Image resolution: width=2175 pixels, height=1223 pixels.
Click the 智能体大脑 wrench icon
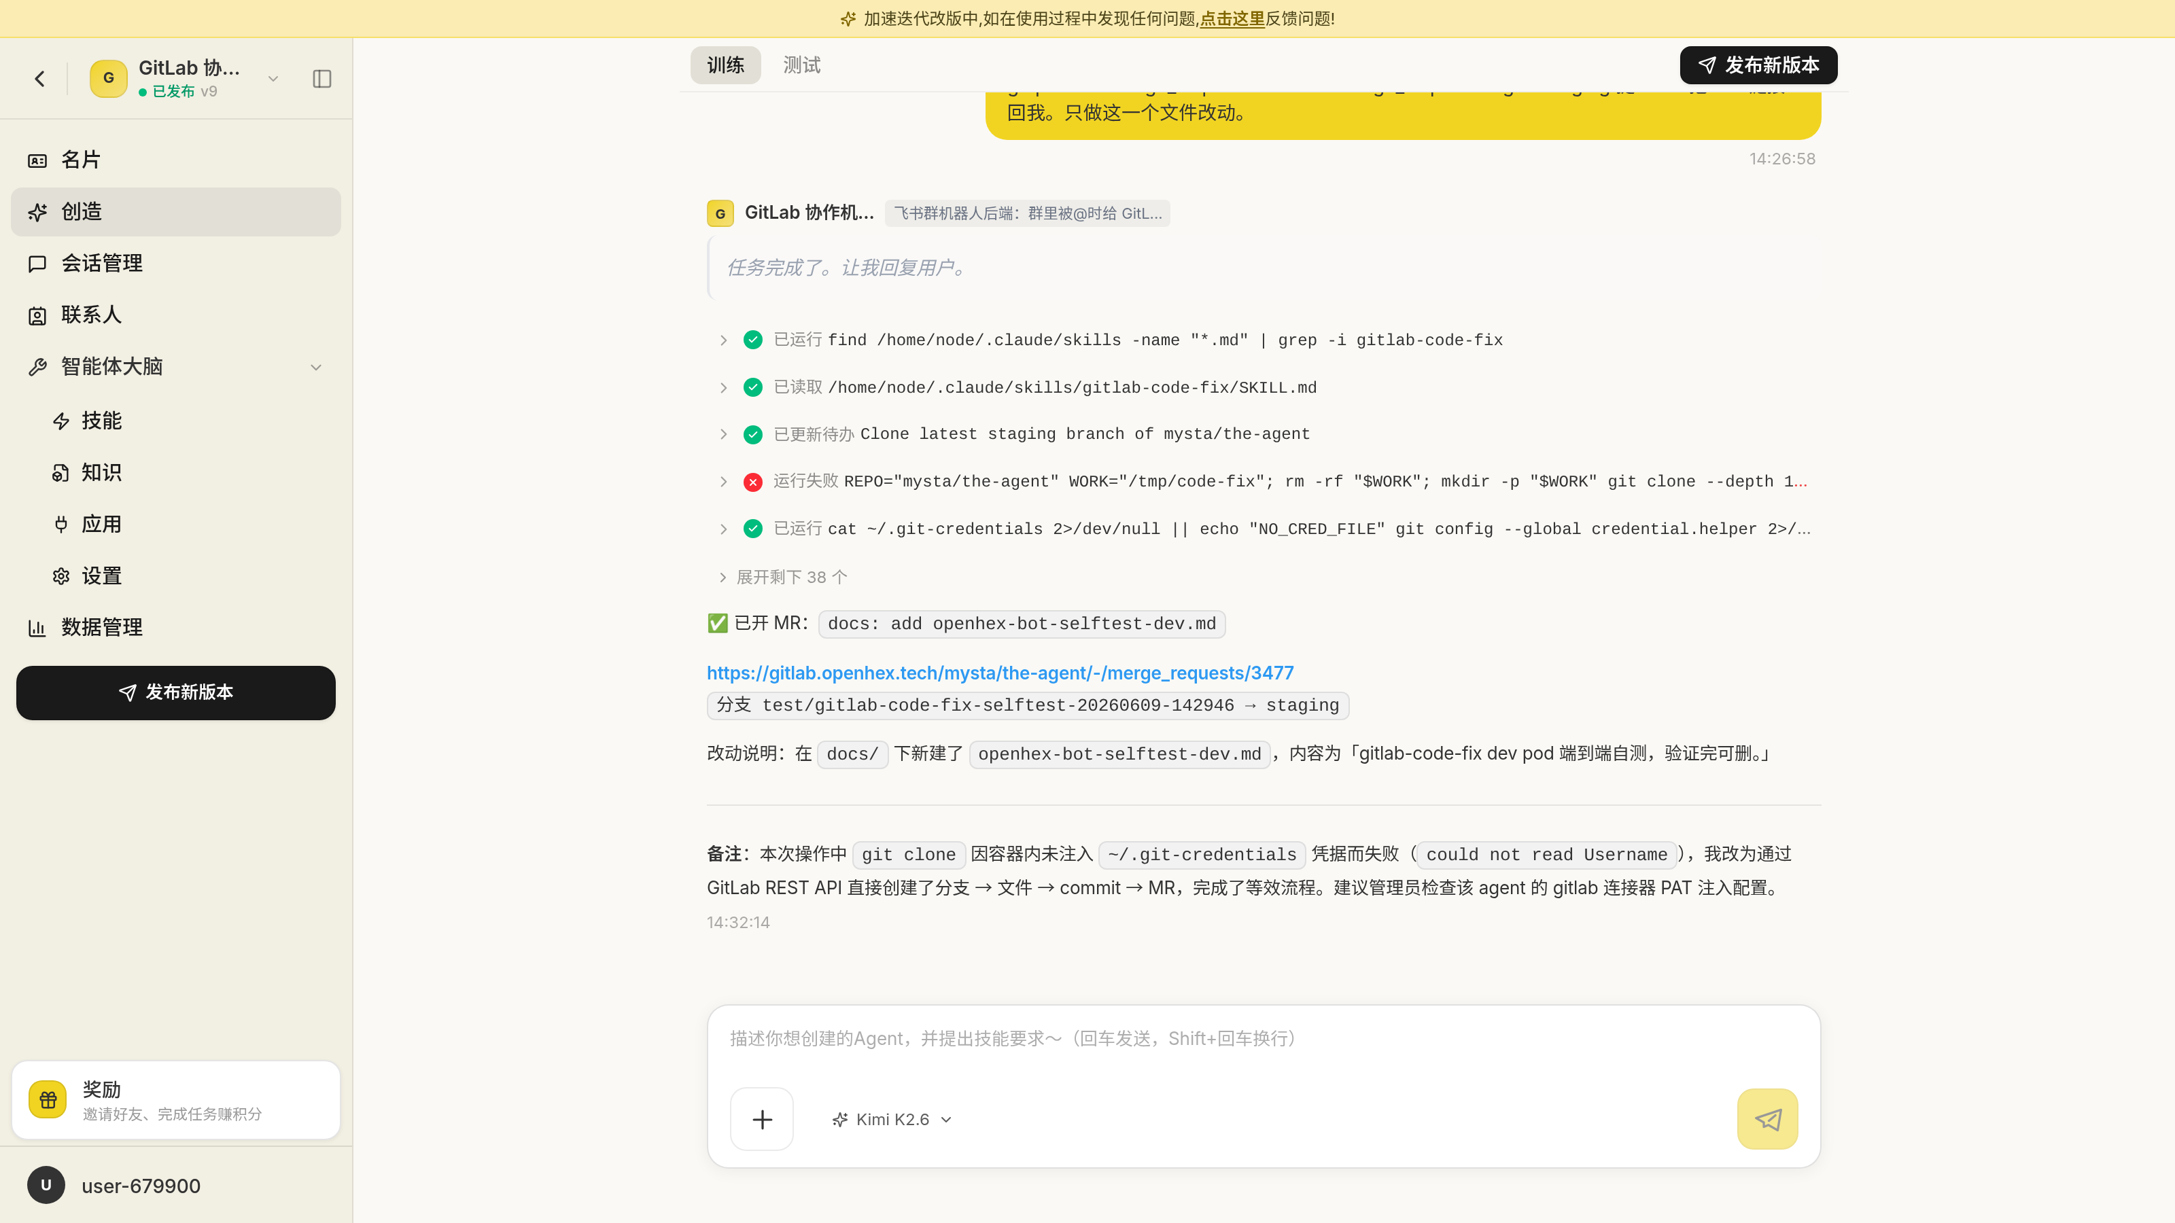pyautogui.click(x=37, y=367)
